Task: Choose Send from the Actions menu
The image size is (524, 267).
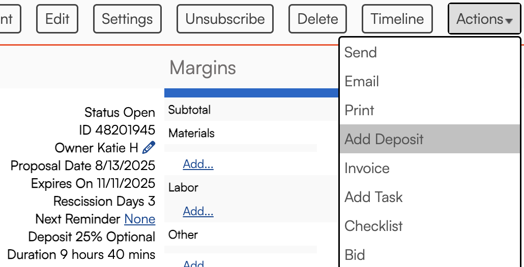Action: tap(361, 52)
